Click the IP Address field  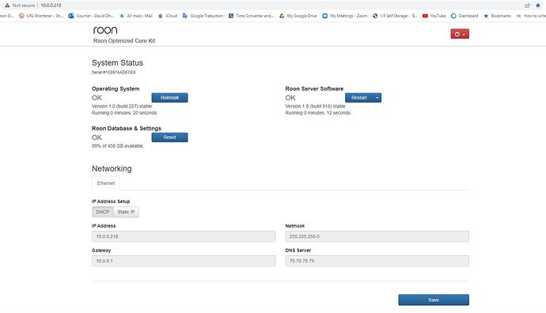pos(184,236)
